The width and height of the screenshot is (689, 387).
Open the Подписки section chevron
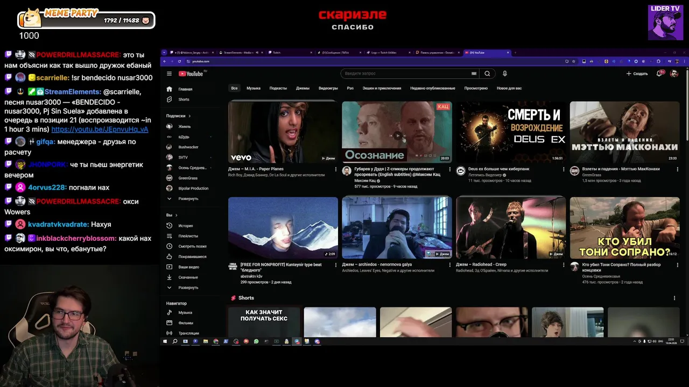[x=189, y=116]
